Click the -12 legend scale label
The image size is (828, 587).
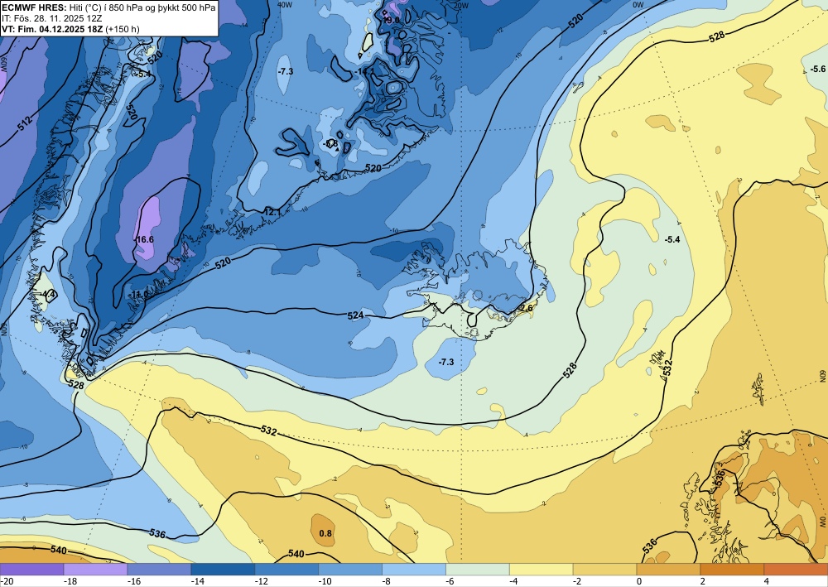262,581
